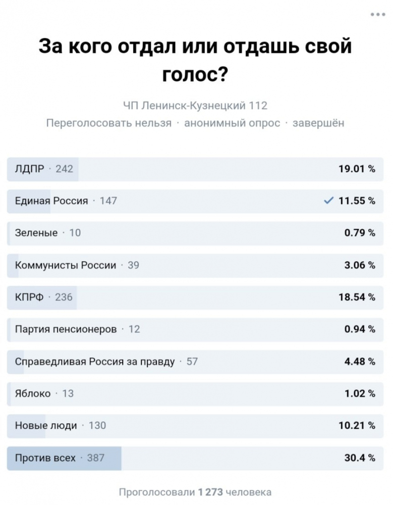Image resolution: width=393 pixels, height=505 pixels.
Task: Select the Единая Россия poll row
Action: pos(195,201)
